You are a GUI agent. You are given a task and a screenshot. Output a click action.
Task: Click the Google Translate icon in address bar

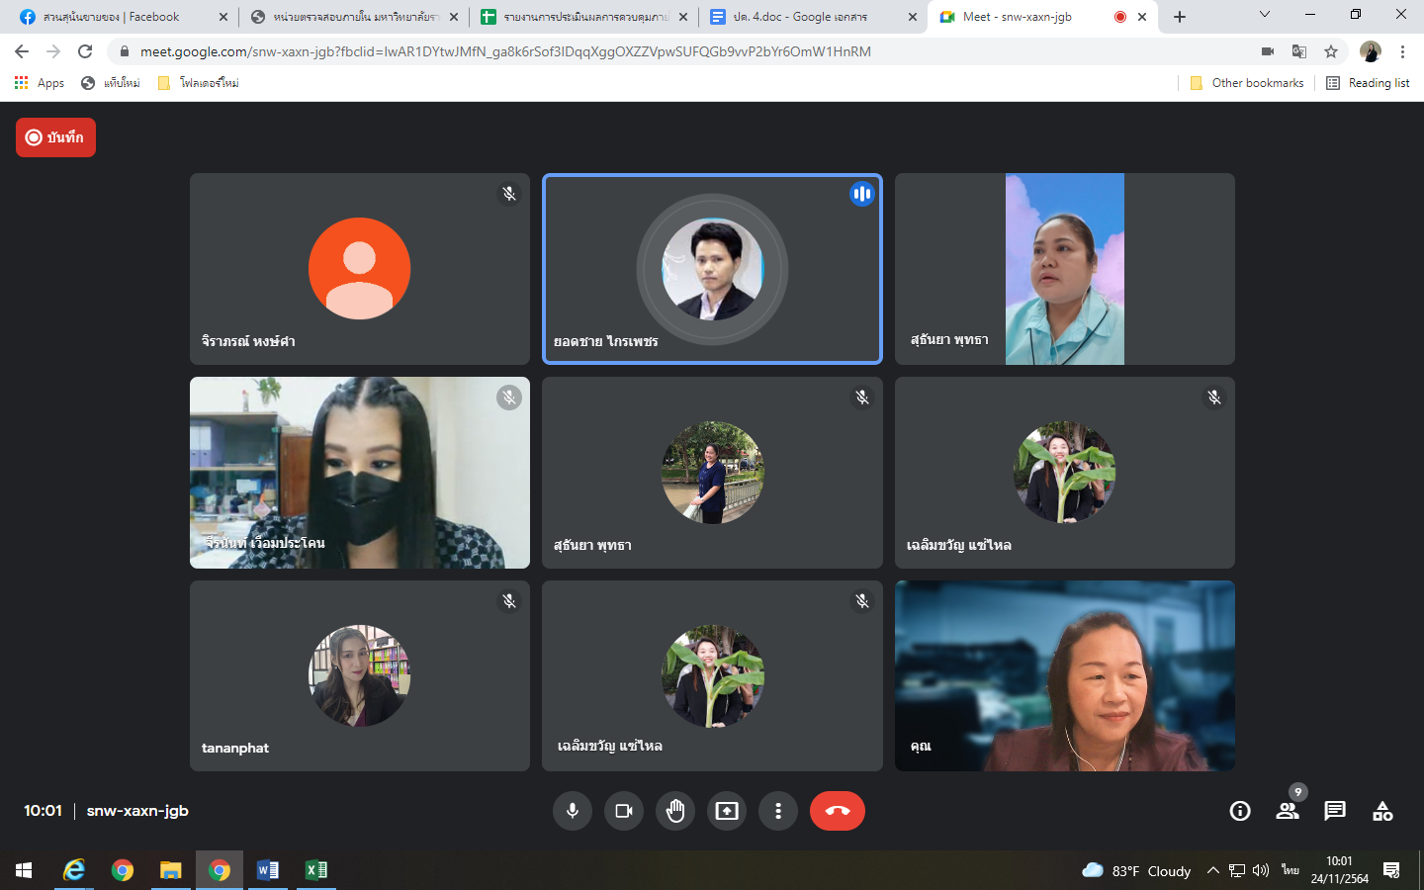(x=1299, y=51)
